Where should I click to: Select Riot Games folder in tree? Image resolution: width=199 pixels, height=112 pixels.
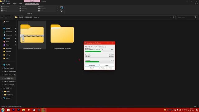10,95
